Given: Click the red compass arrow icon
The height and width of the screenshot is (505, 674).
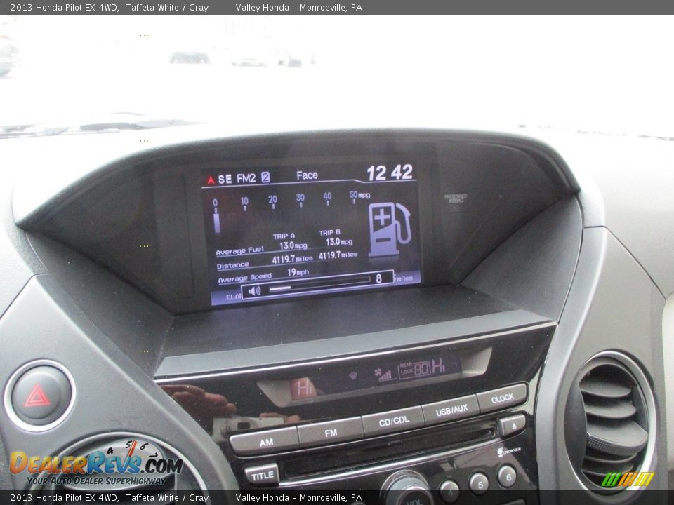Looking at the screenshot, I should pos(211,180).
